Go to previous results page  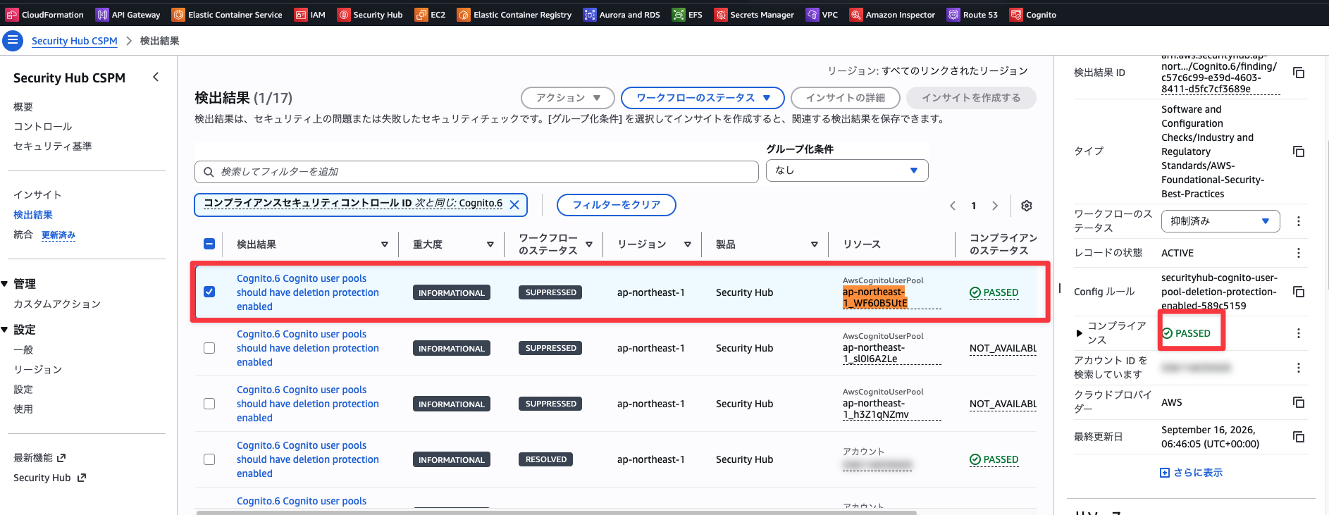[x=953, y=206]
